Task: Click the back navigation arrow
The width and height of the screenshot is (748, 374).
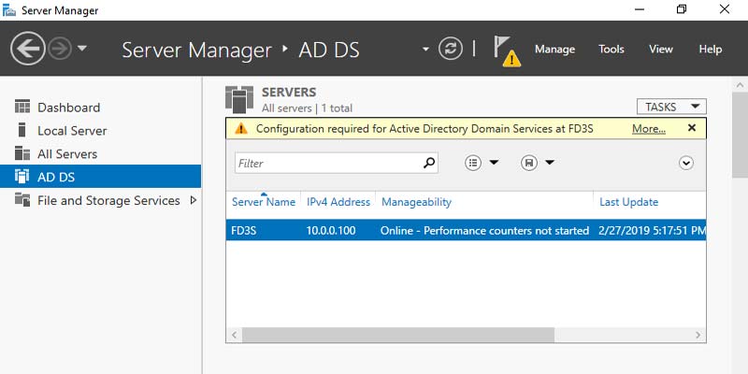Action: pyautogui.click(x=28, y=49)
